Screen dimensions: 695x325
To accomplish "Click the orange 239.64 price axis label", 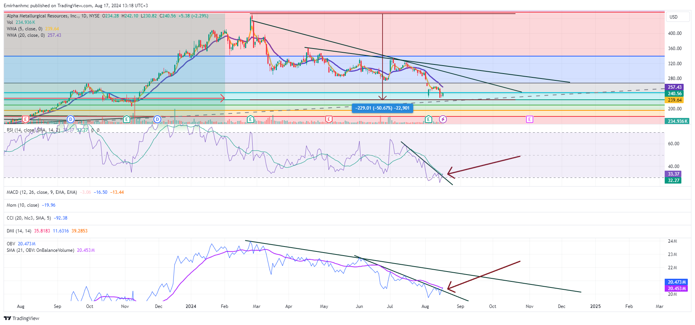I will click(x=675, y=100).
